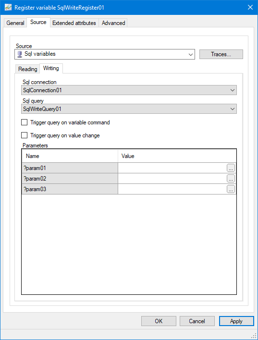The image size is (258, 340).
Task: Expand the Sql connection dropdown
Action: tap(233, 90)
